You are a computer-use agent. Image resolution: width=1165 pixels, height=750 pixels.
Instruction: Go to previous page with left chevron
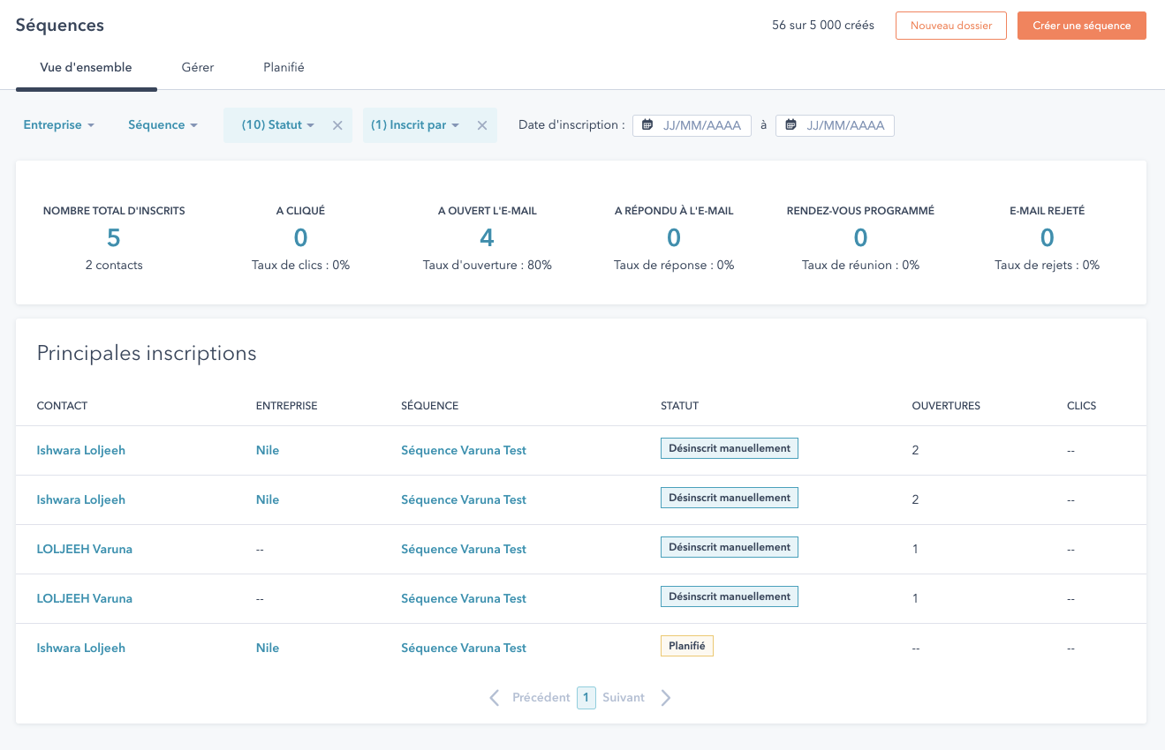pyautogui.click(x=496, y=698)
